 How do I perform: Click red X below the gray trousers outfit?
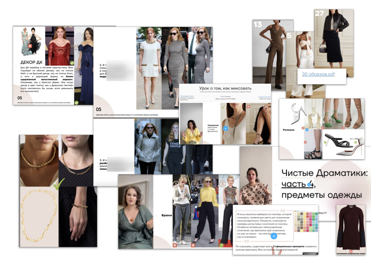pos(175,245)
